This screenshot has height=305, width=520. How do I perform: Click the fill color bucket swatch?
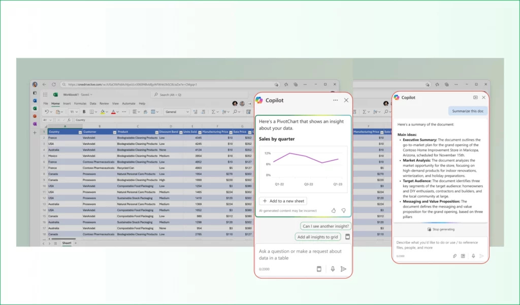(103, 112)
